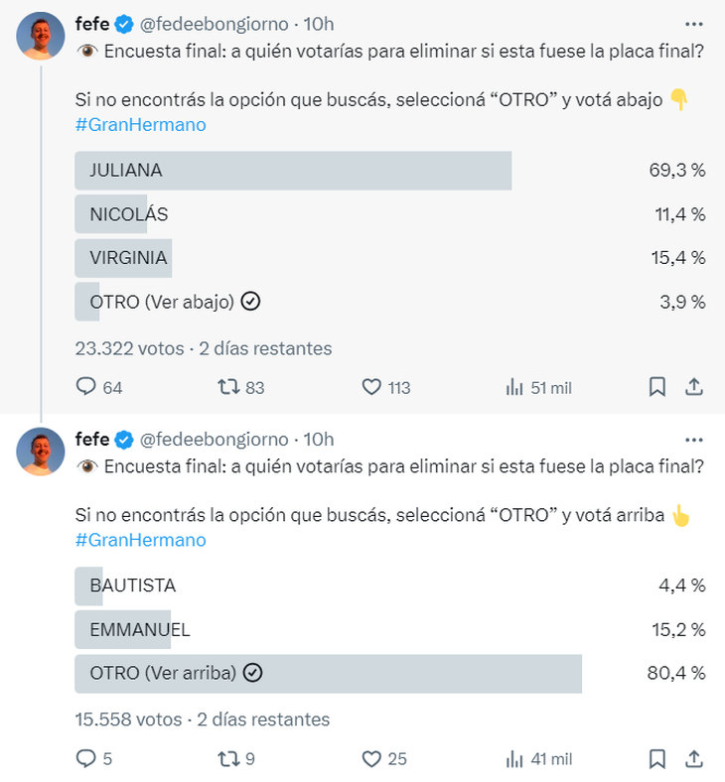
Task: Share the second poll tweet
Action: (694, 758)
